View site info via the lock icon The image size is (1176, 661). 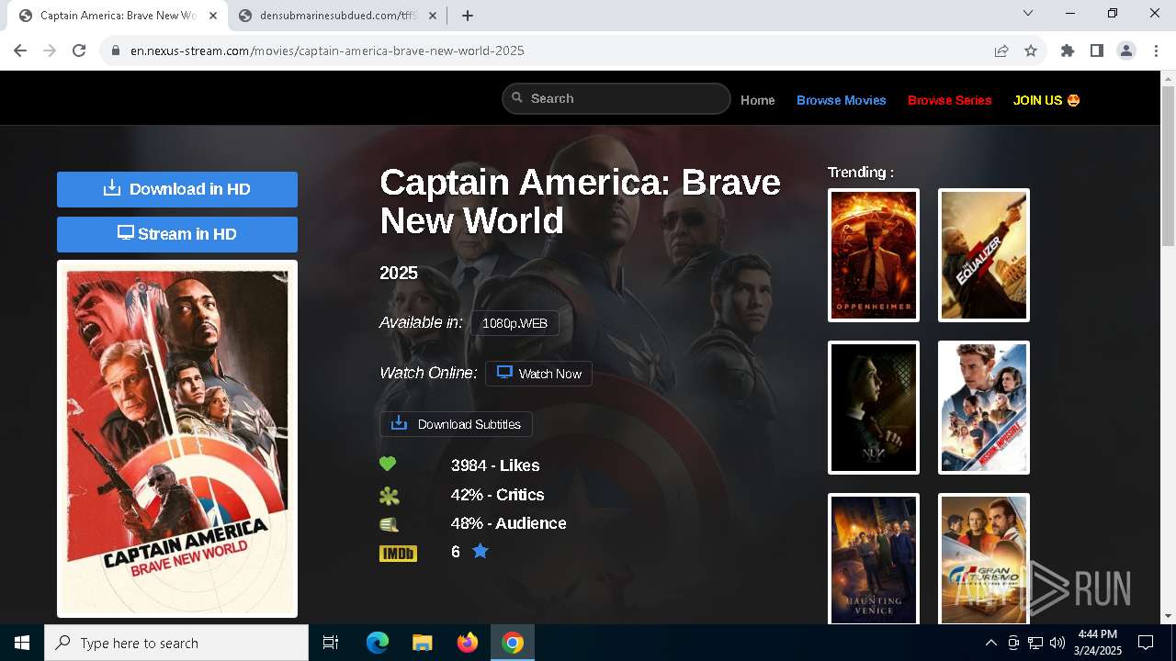coord(116,50)
